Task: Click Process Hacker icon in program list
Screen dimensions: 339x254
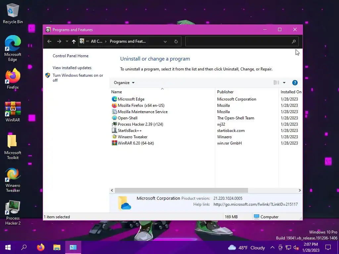Action: (114, 124)
